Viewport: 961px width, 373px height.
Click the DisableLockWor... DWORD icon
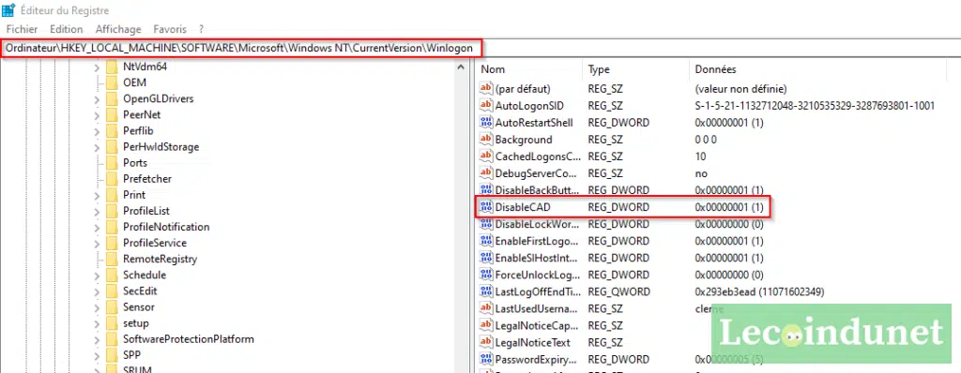[x=486, y=224]
